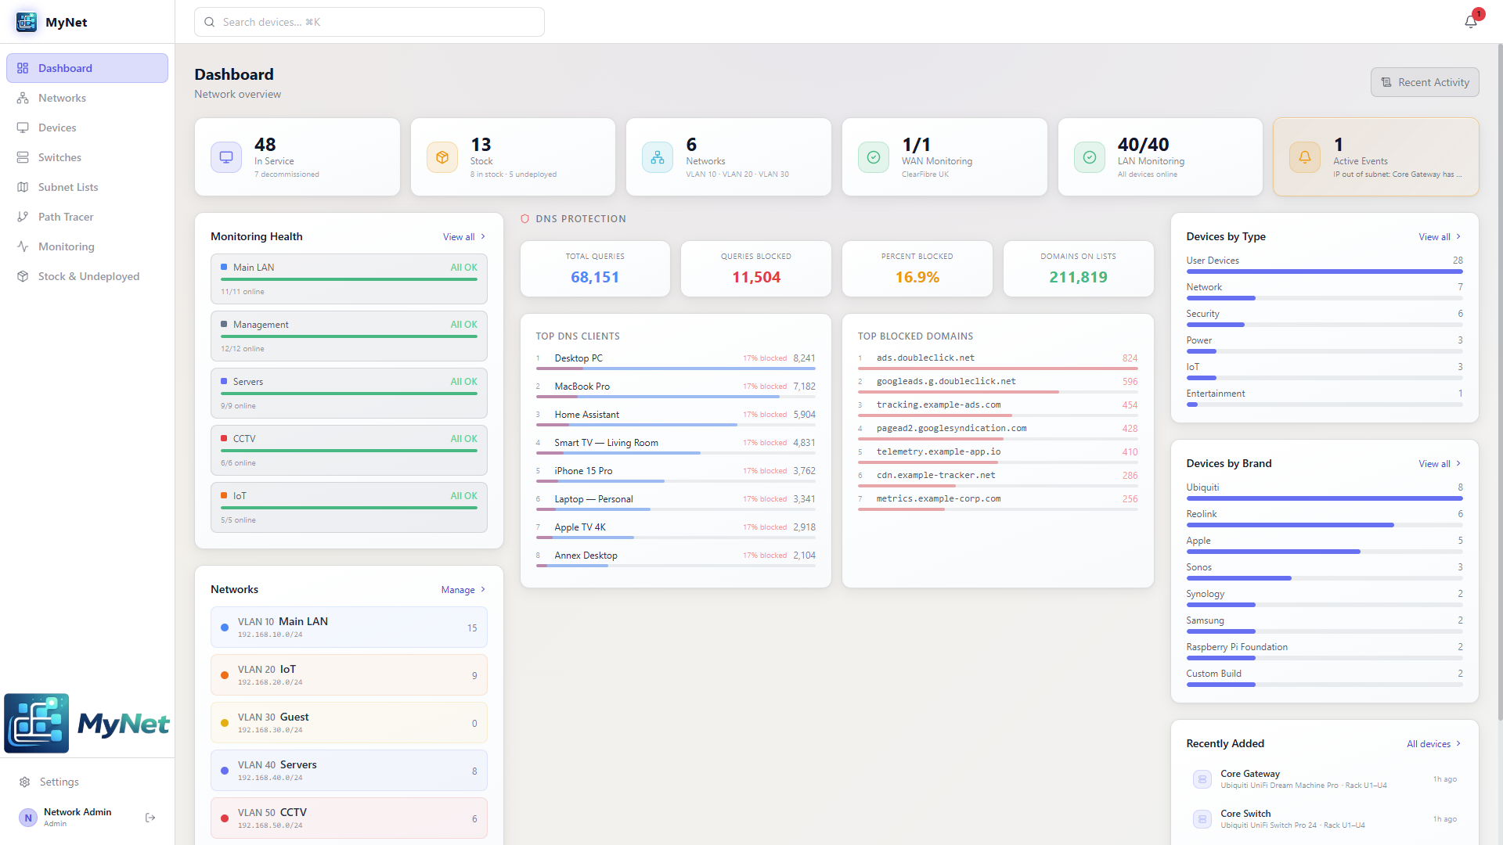Click the Active Events bell icon card
1503x845 pixels.
pos(1304,157)
